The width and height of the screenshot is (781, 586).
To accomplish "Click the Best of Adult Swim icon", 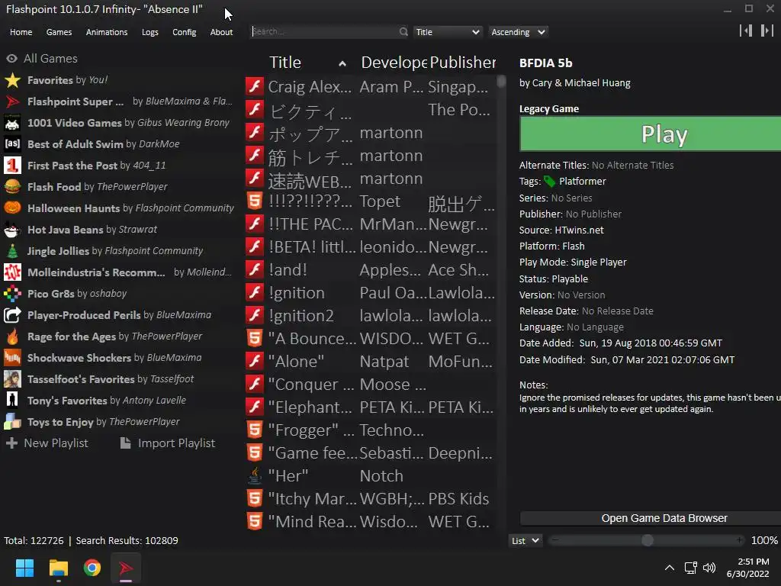I will tap(12, 144).
